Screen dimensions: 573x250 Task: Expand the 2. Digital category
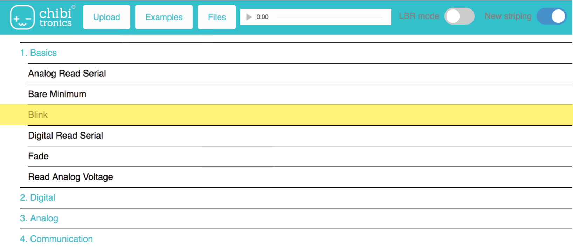click(37, 198)
